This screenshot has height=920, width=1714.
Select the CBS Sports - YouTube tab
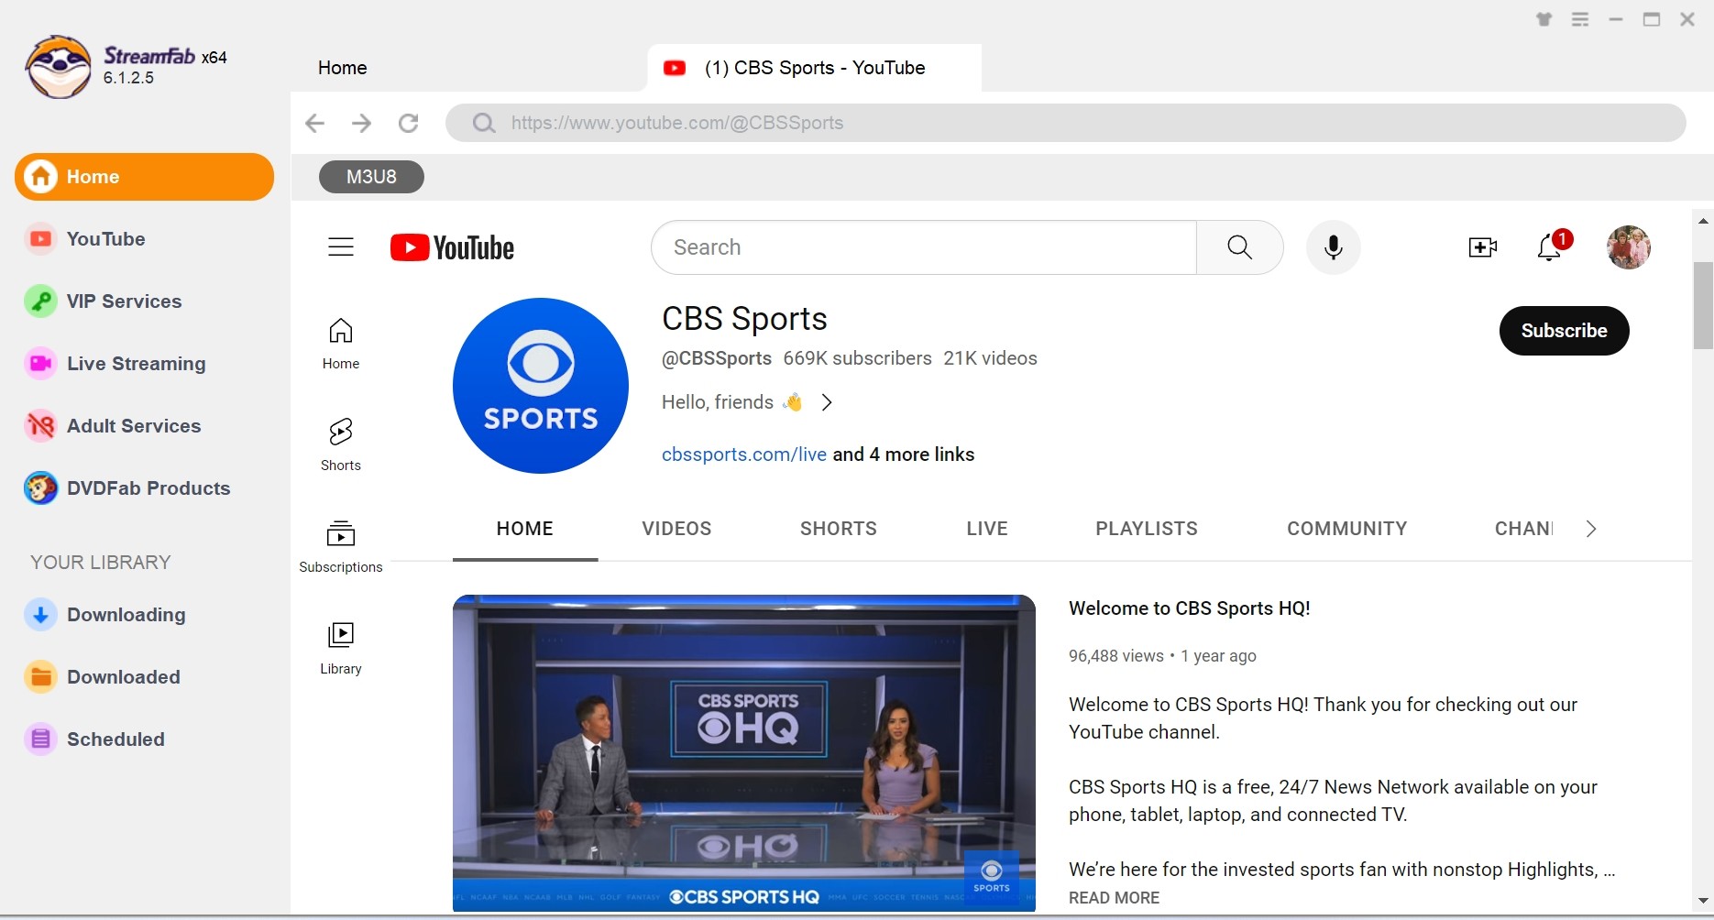pyautogui.click(x=814, y=68)
